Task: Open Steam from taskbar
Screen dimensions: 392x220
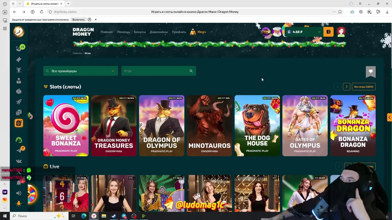Action: (x=114, y=216)
